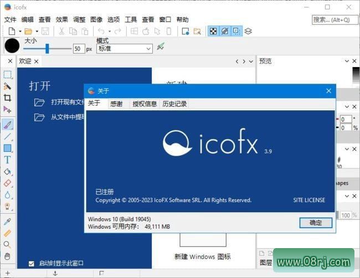Expand the open folder dropdown arrow
Image resolution: width=360 pixels, height=278 pixels.
point(37,31)
